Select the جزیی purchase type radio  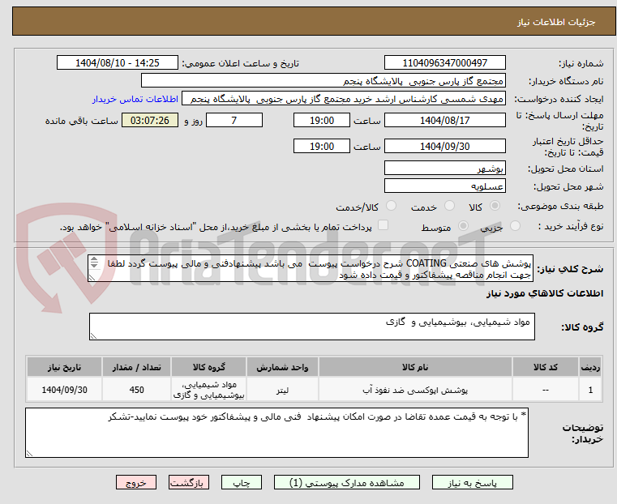(515, 226)
